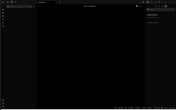The width and height of the screenshot is (176, 110).
Task: Toggle the right sidebar panel icon
Action: pyautogui.click(x=143, y=2)
